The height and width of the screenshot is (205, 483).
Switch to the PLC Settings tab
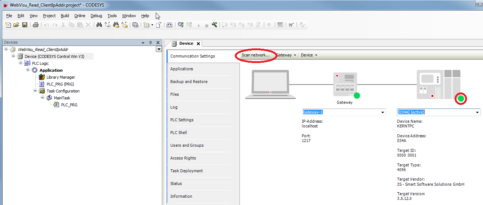(182, 120)
